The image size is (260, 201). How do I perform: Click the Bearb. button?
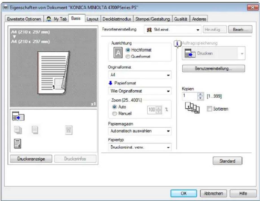(240, 30)
